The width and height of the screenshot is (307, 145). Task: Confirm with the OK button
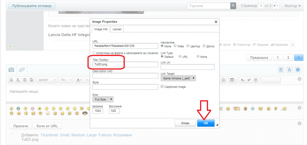click(x=206, y=123)
